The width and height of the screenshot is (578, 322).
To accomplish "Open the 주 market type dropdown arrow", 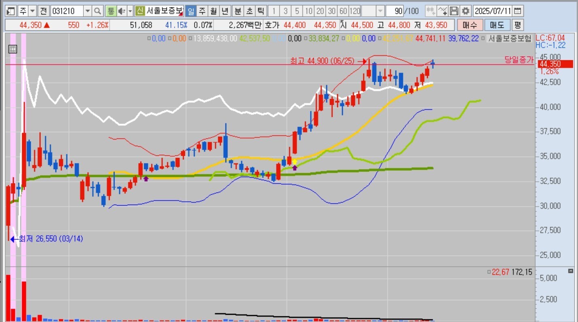I will click(33, 11).
